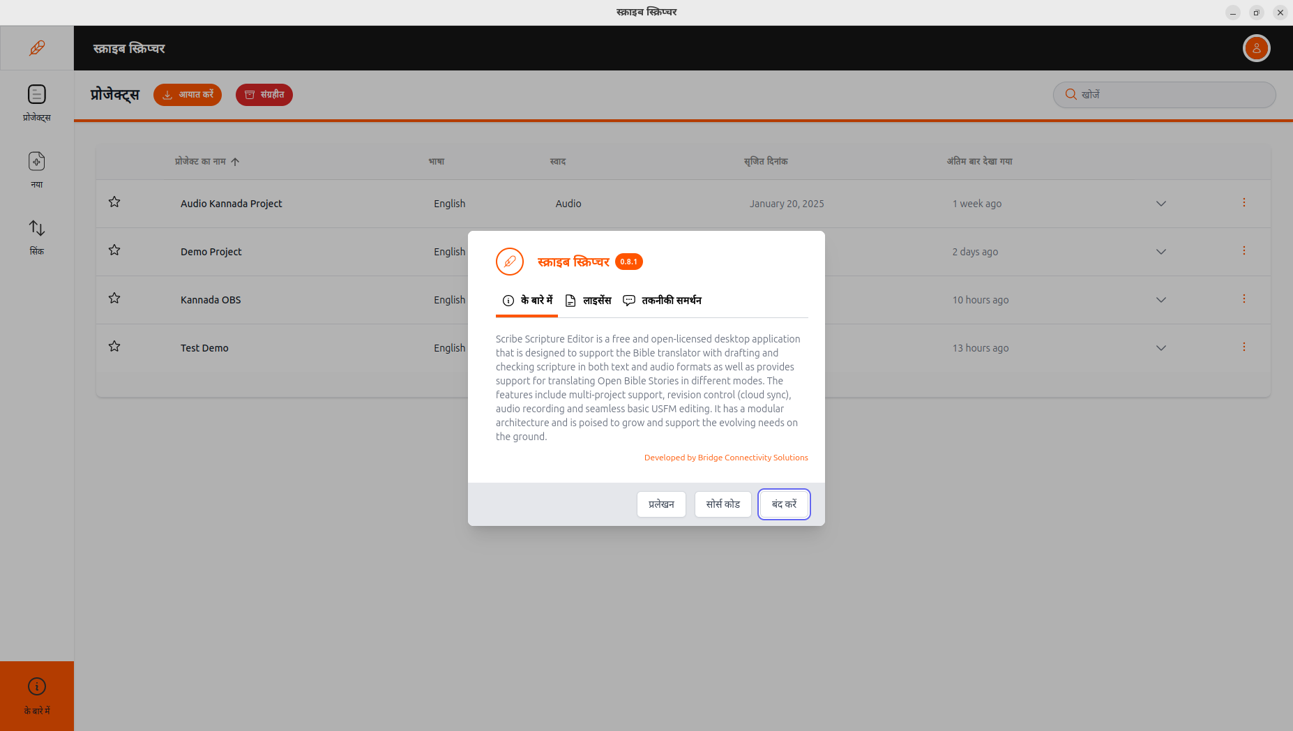Expand the Audio Kannada Project row chevron
The image size is (1293, 731).
[x=1160, y=204]
